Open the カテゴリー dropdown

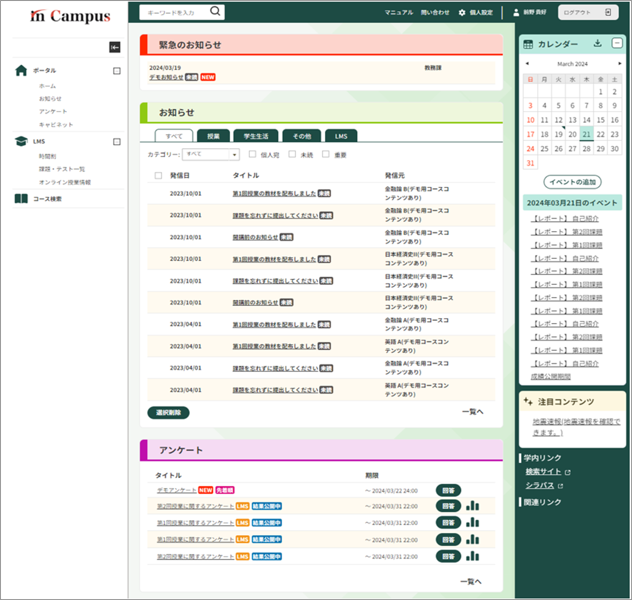pos(234,155)
